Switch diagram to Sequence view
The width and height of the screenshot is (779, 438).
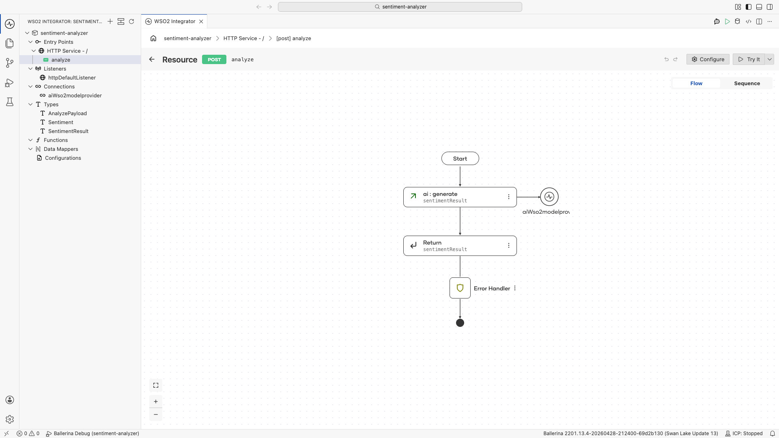747,83
